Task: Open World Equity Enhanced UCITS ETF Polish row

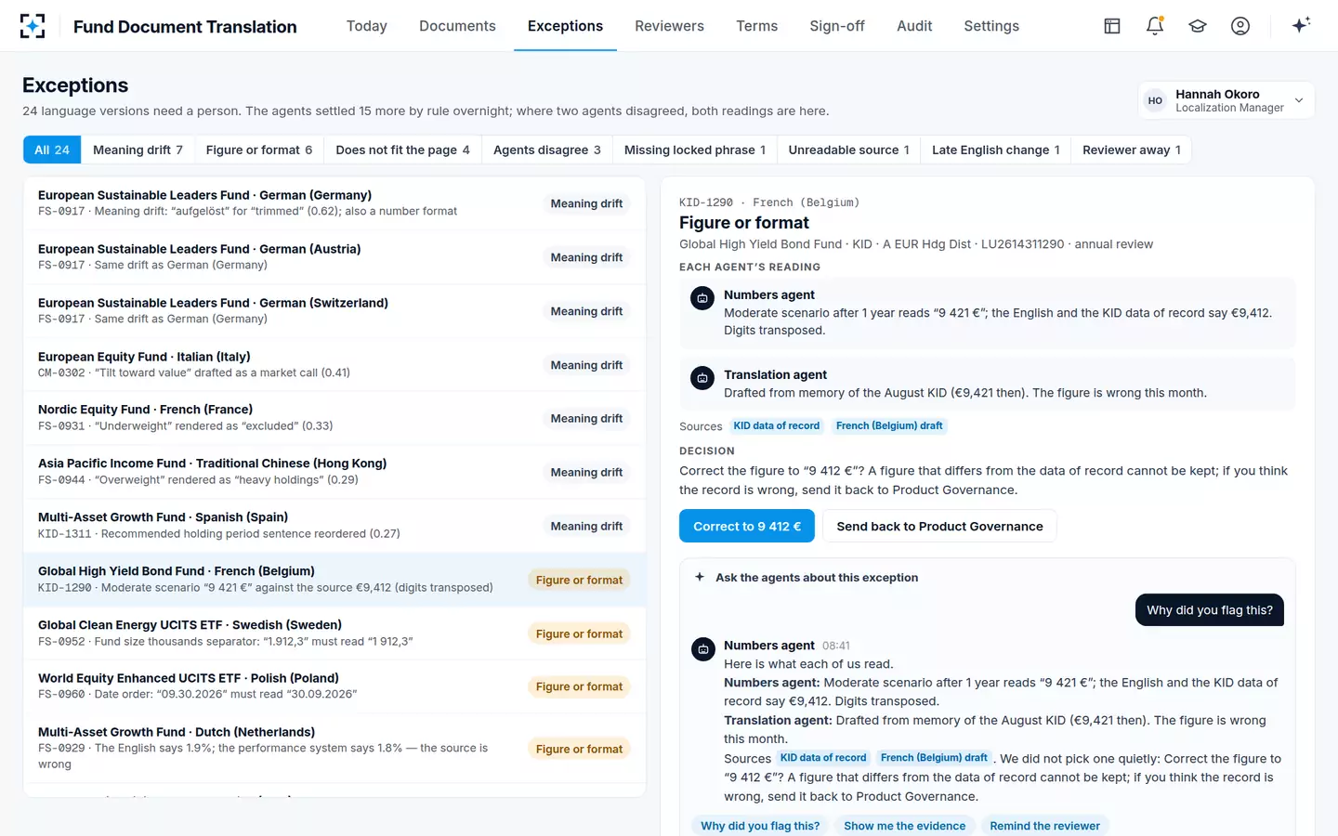Action: 334,686
